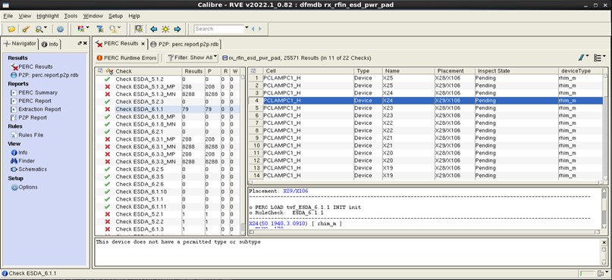
Task: Click inside the Search input field
Action: [219, 29]
